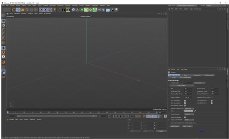Switch to the Dynamics tab
Image resolution: width=229 pixels, height=139 pixels.
pyautogui.click(x=197, y=75)
